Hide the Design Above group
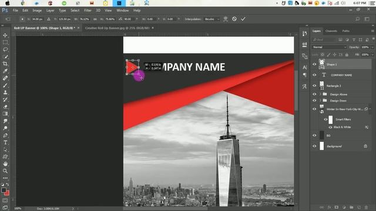 click(x=314, y=94)
